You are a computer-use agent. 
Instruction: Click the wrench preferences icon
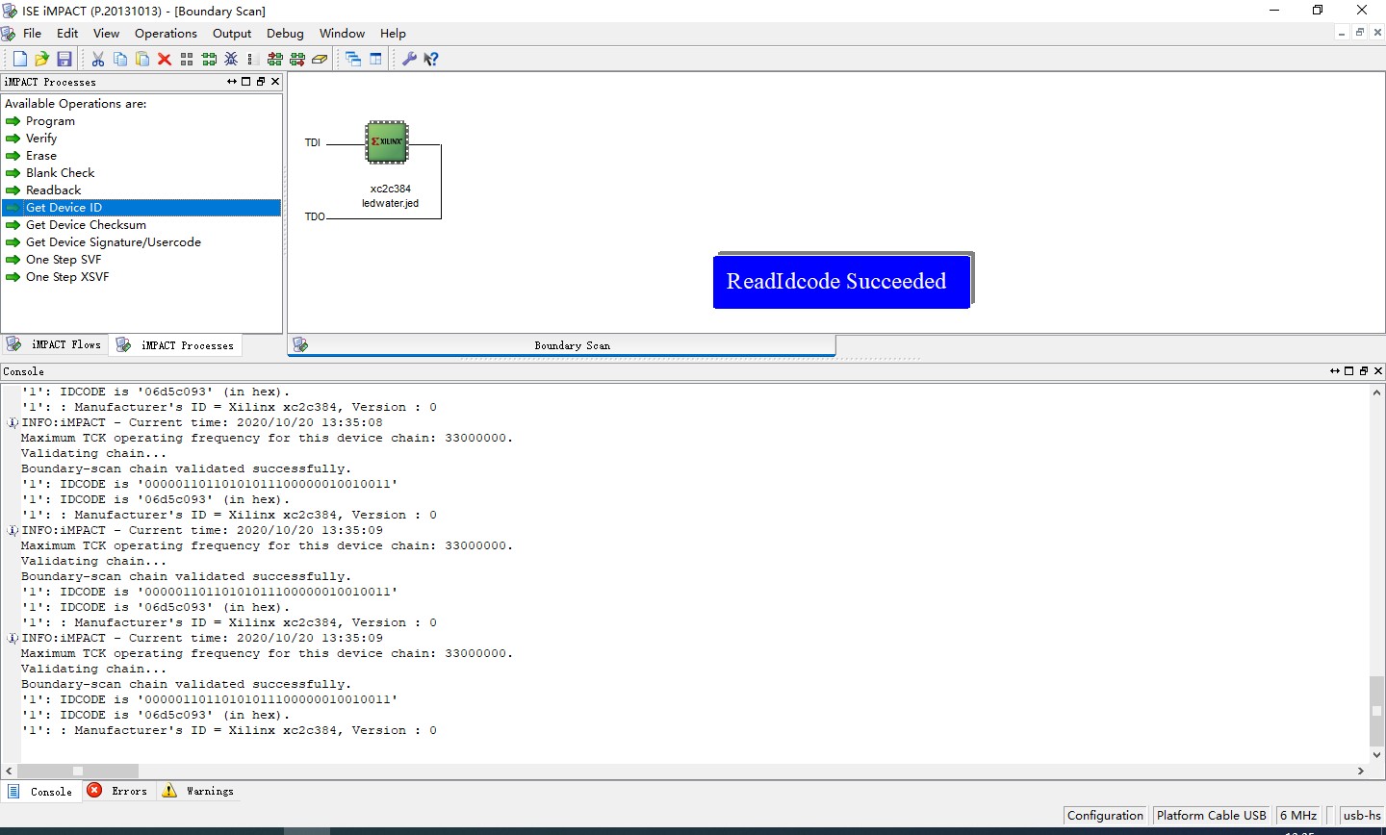pos(409,59)
